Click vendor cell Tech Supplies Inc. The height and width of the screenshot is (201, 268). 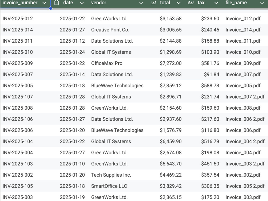tap(111, 175)
